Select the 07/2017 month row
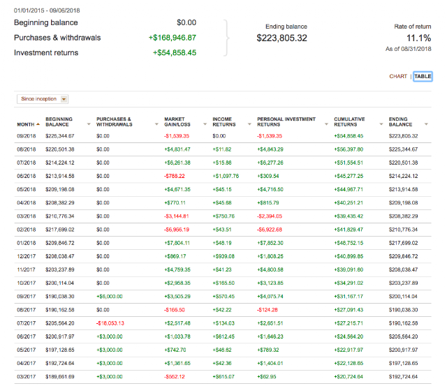The width and height of the screenshot is (447, 386). (x=223, y=323)
